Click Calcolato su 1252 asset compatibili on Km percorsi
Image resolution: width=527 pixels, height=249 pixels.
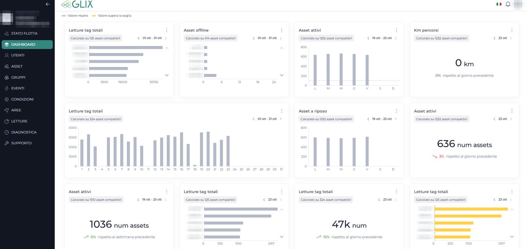coord(441,38)
